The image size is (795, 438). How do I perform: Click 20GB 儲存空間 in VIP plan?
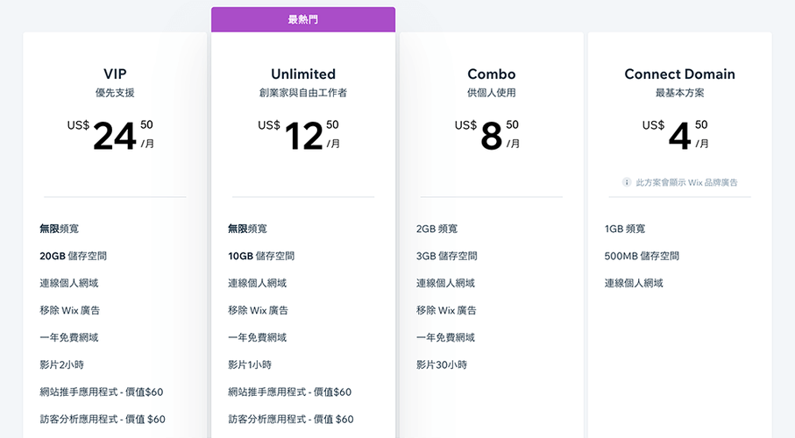tap(73, 256)
